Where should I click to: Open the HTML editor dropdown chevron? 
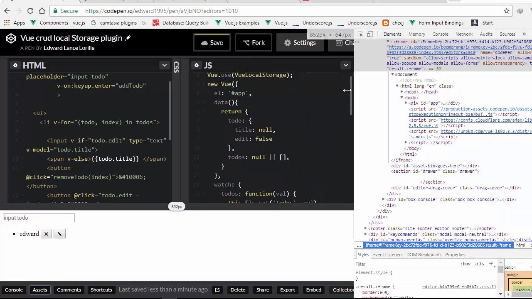[165, 65]
